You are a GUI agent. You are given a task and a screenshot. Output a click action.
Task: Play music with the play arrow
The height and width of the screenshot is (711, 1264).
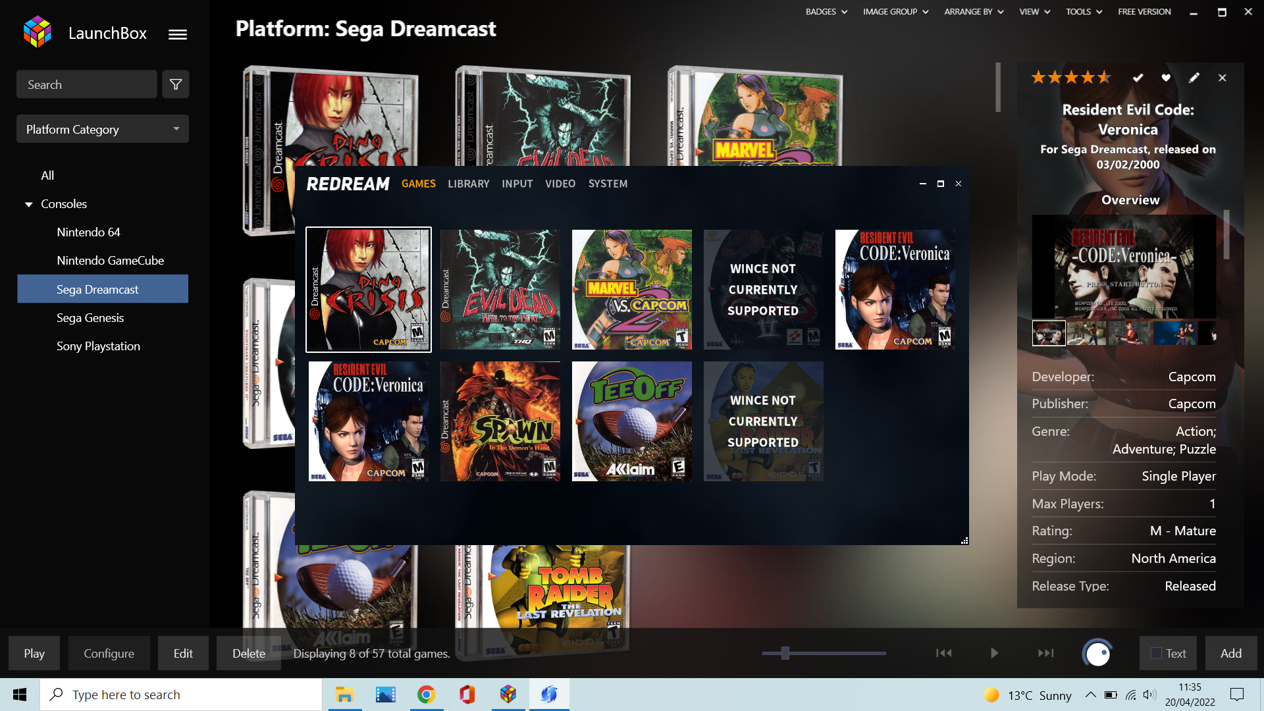(994, 653)
